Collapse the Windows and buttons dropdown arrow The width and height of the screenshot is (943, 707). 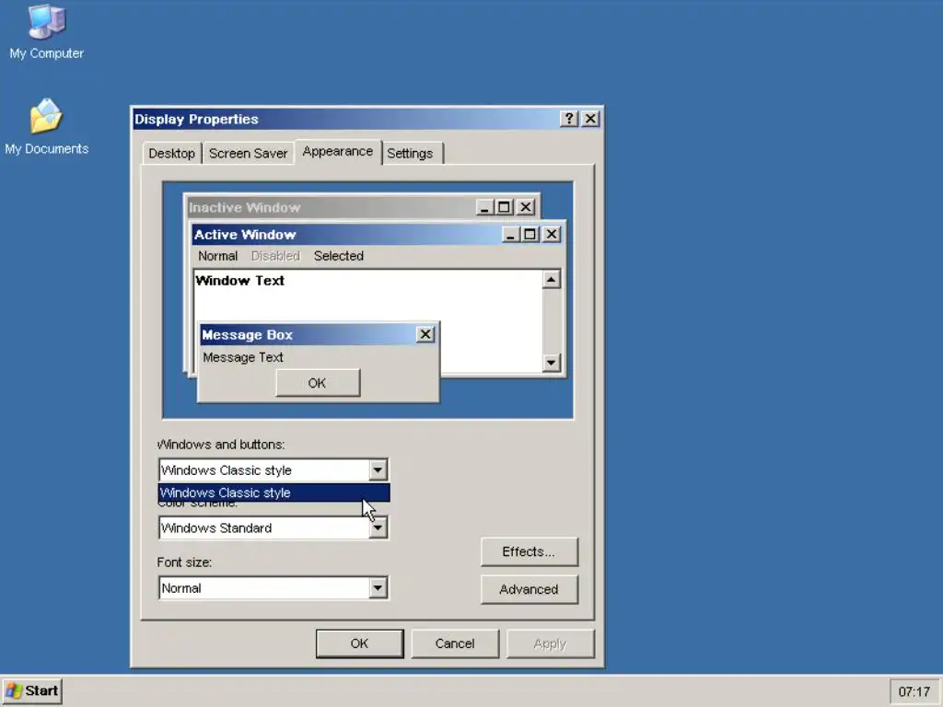tap(378, 469)
